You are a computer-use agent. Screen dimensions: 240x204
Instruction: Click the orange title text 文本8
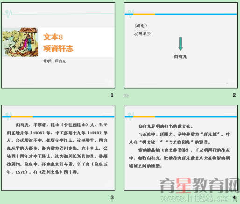(x=53, y=37)
